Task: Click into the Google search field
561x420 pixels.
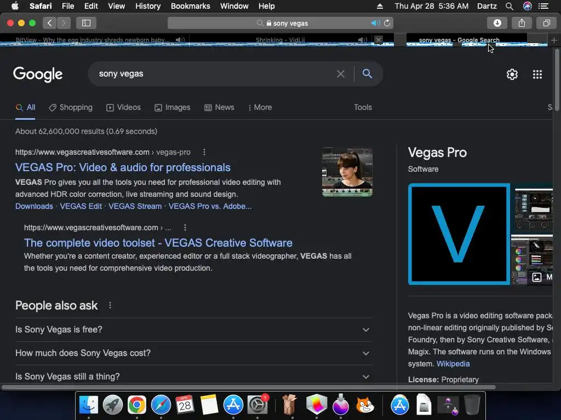Action: (x=215, y=74)
